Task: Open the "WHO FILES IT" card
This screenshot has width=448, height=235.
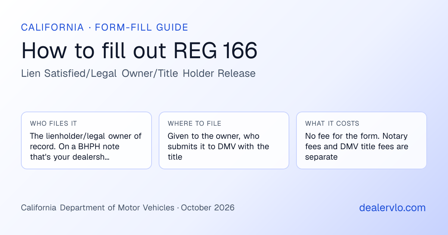Action: (x=86, y=140)
